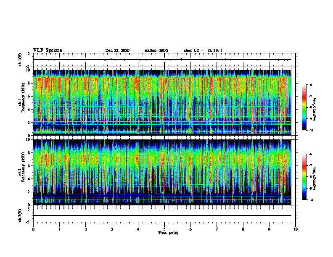
Task: Click the ch.2 spectrogram color scale bar
Action: pyautogui.click(x=304, y=177)
